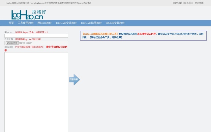
Task: Click the red 点击清空日志内容 notice text
Action: tap(147, 34)
